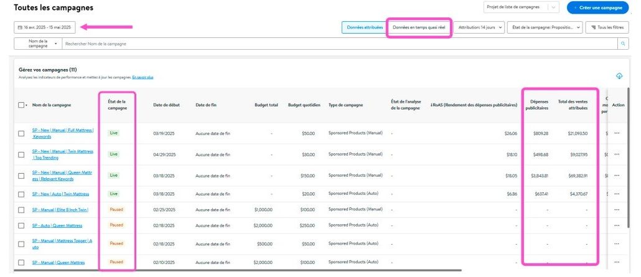Open actions menu for Mattress Topper row

coord(617,243)
